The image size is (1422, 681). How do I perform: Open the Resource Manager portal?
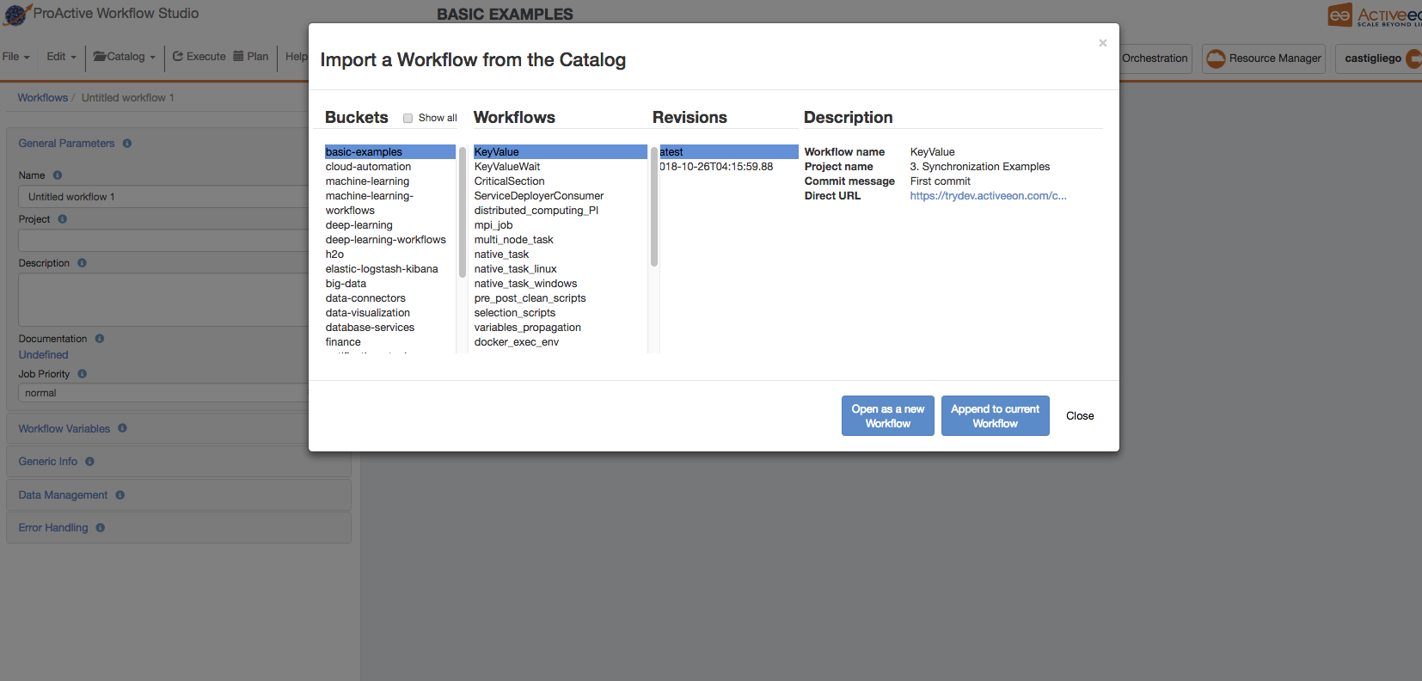point(1264,58)
